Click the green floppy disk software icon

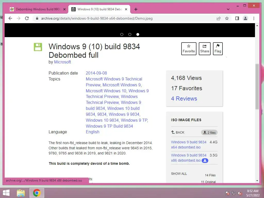(38, 47)
